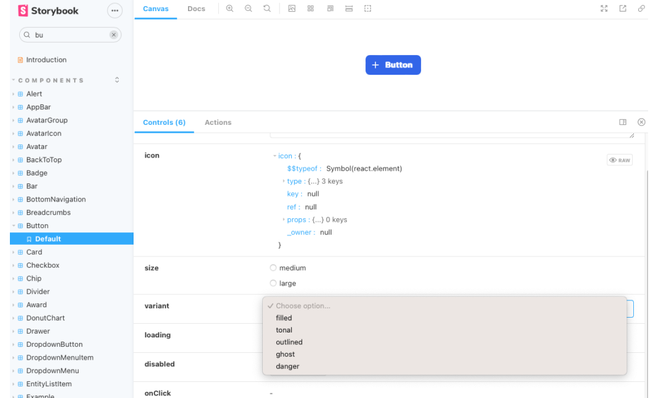
Task: Open the viewport size tool
Action: click(330, 9)
